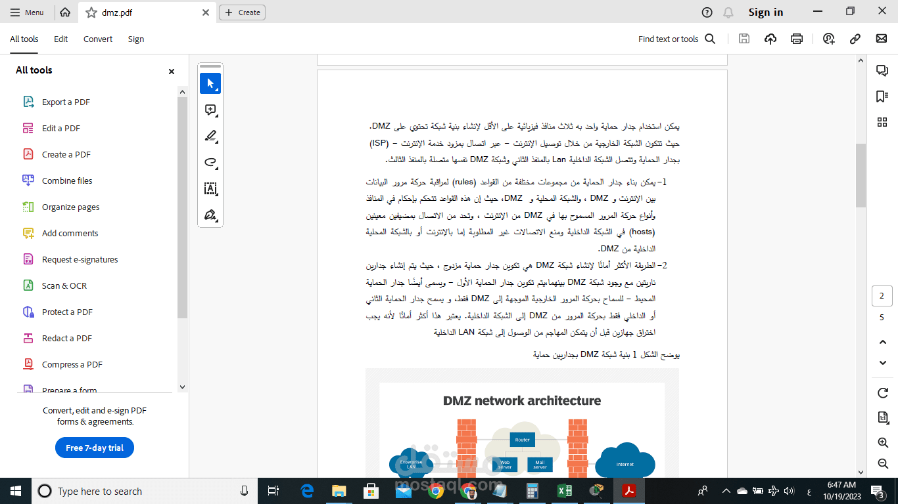Start the Free 7-day trial
The image size is (898, 504).
tap(95, 448)
